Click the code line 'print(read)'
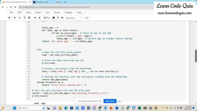This screenshot has width=197, height=111. pos(49,63)
